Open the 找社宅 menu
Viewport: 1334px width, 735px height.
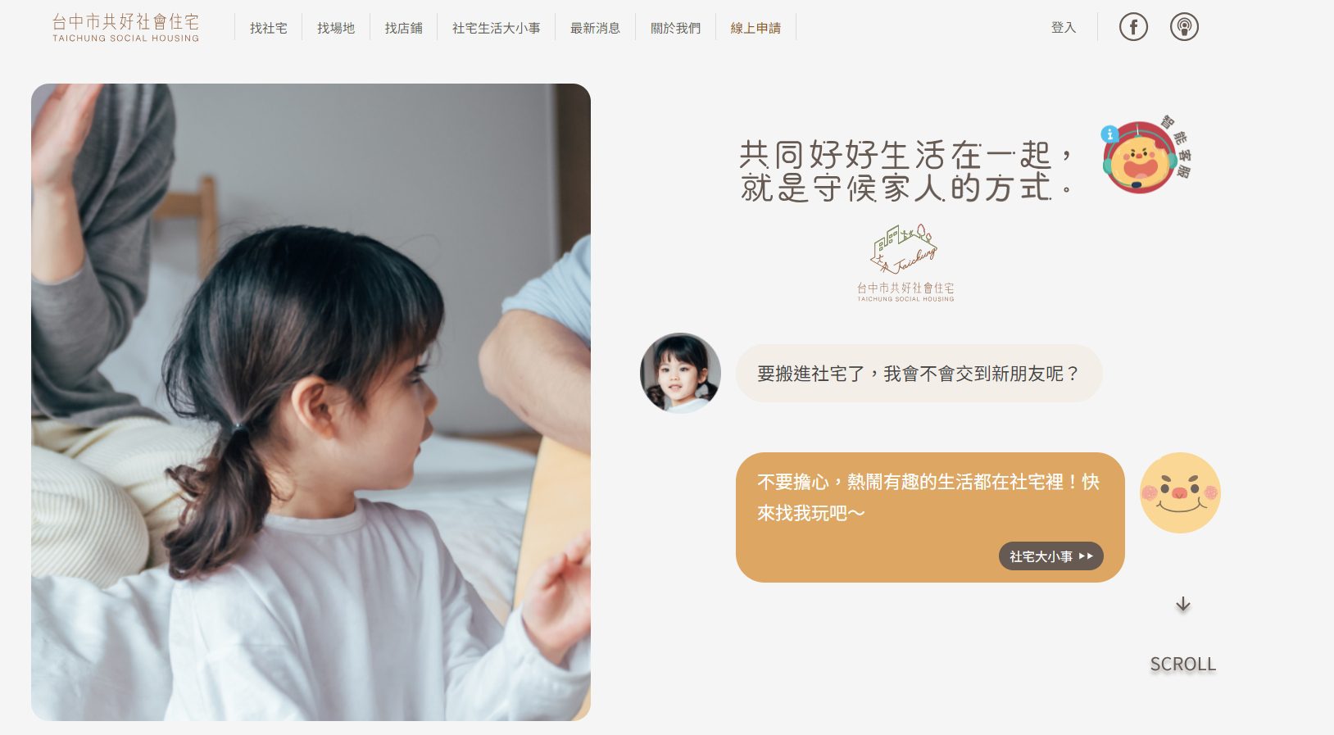point(269,28)
